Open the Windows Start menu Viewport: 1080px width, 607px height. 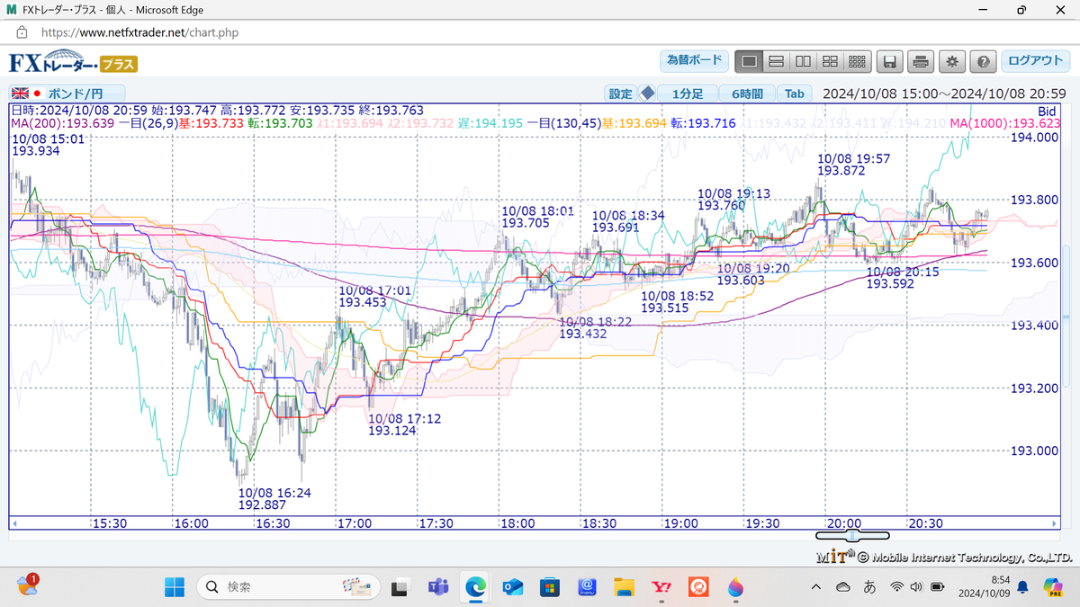tap(175, 587)
